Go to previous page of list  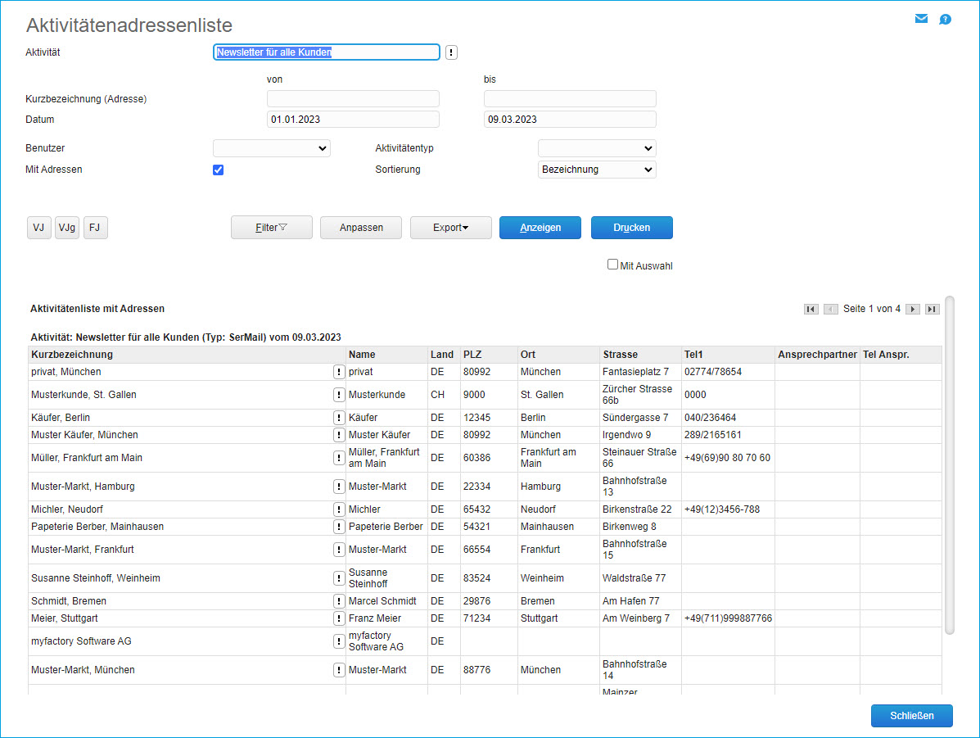point(831,309)
